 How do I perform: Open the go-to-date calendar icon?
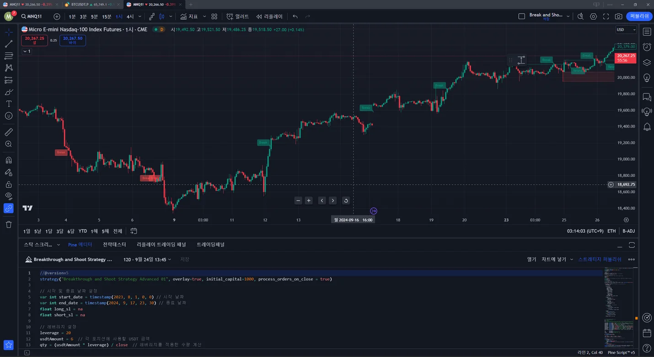point(134,231)
